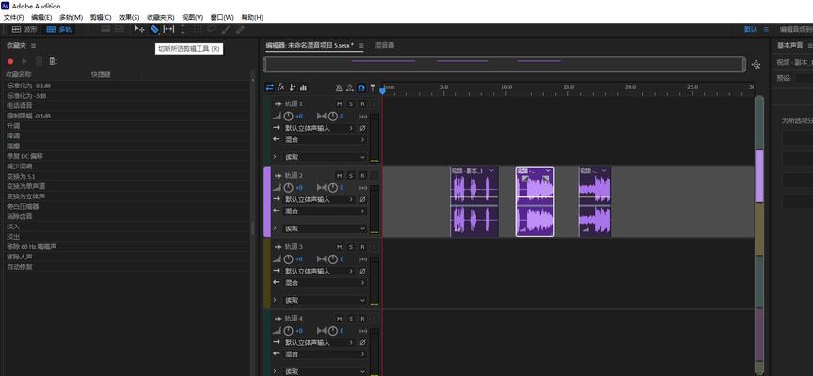813x376 pixels.
Task: Open 轨道 2 默认立体声输入 input dropdown
Action: tap(319, 199)
